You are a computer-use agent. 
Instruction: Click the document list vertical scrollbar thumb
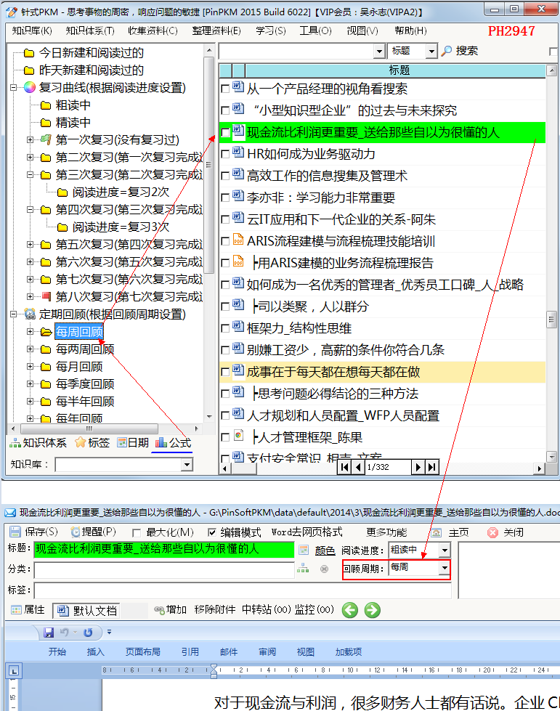click(x=551, y=319)
